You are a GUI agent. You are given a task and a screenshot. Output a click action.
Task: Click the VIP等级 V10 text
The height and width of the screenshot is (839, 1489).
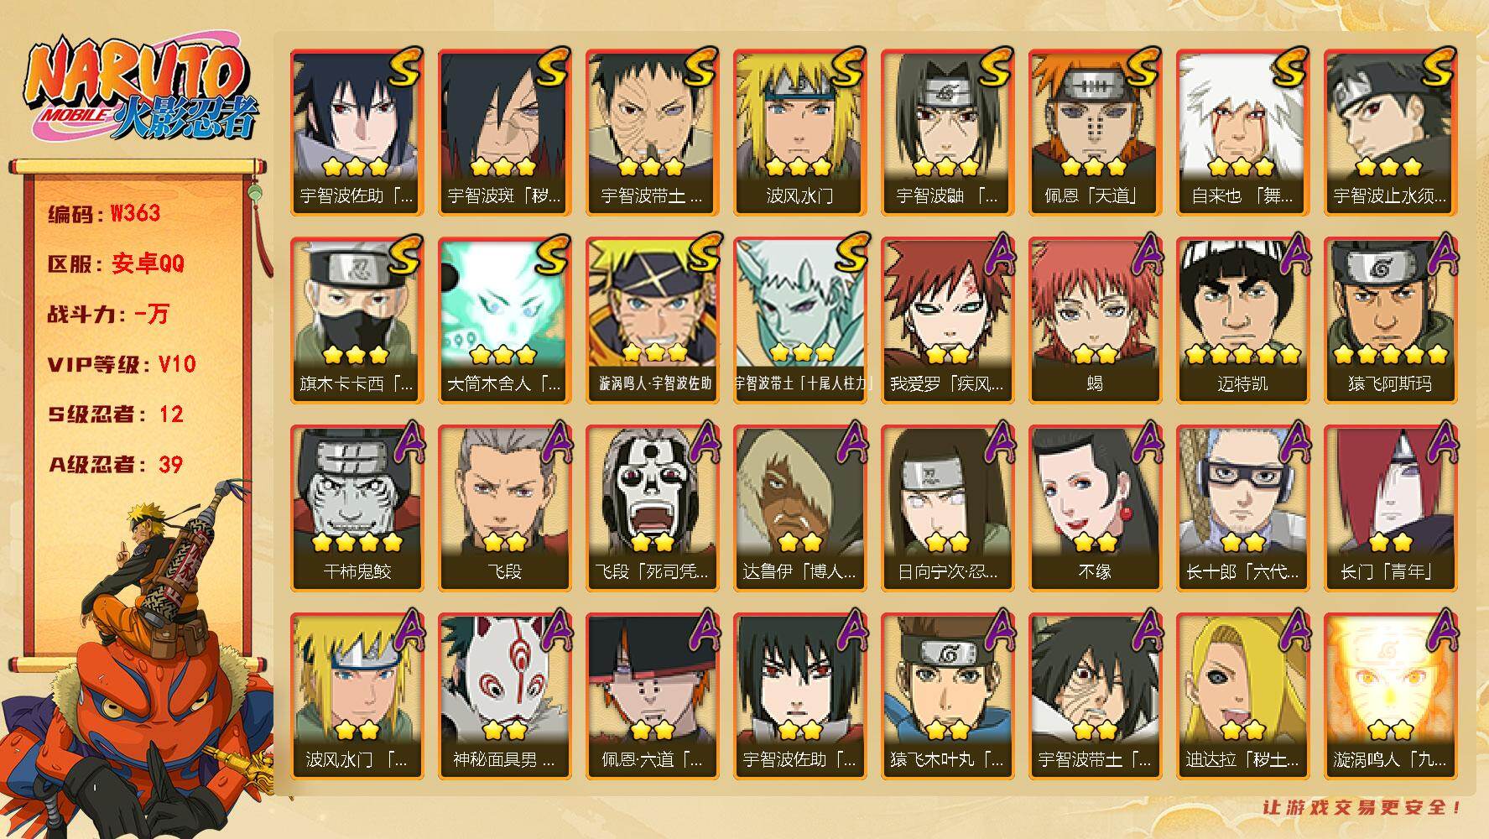(122, 364)
